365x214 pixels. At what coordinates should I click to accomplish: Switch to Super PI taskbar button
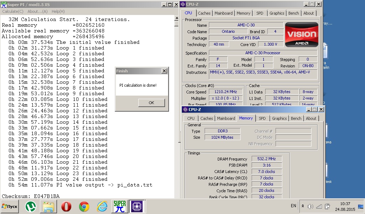coord(120,206)
